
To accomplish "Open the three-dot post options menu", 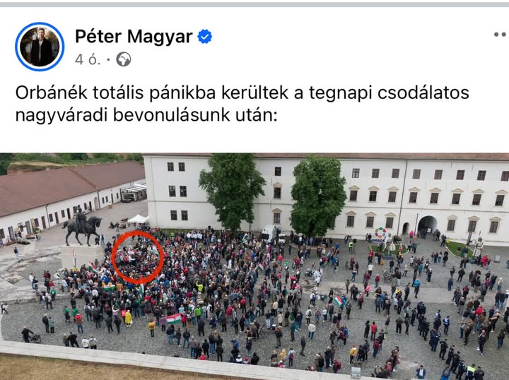I will coord(501,35).
